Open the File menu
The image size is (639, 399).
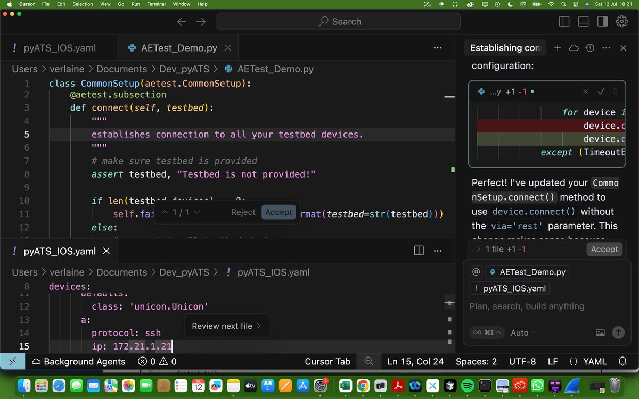coord(46,4)
